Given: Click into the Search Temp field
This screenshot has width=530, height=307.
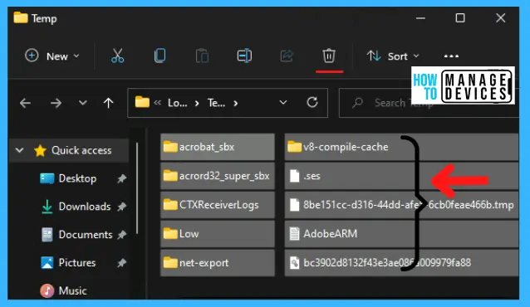Looking at the screenshot, I should [x=429, y=103].
